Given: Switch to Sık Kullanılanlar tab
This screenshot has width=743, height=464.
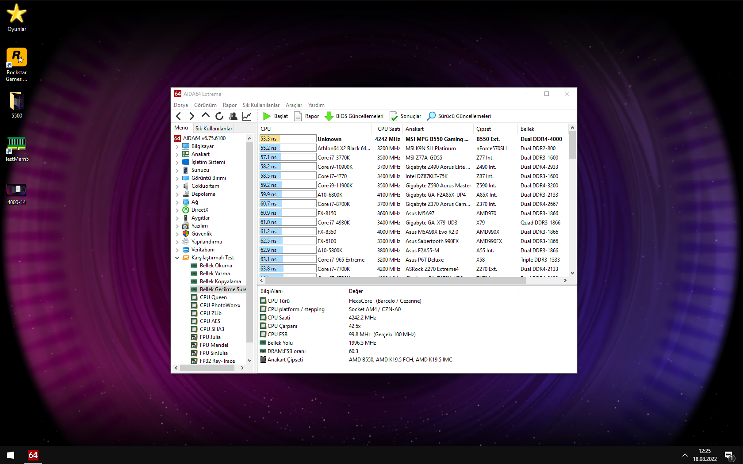Looking at the screenshot, I should click(214, 129).
